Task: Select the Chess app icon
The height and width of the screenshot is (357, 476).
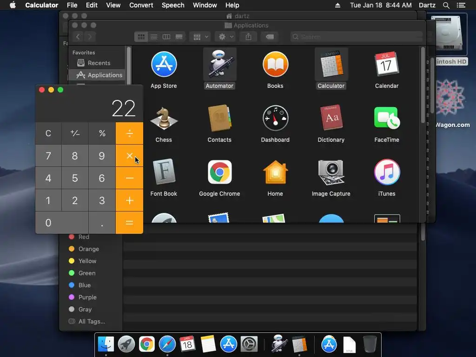Action: [x=164, y=118]
